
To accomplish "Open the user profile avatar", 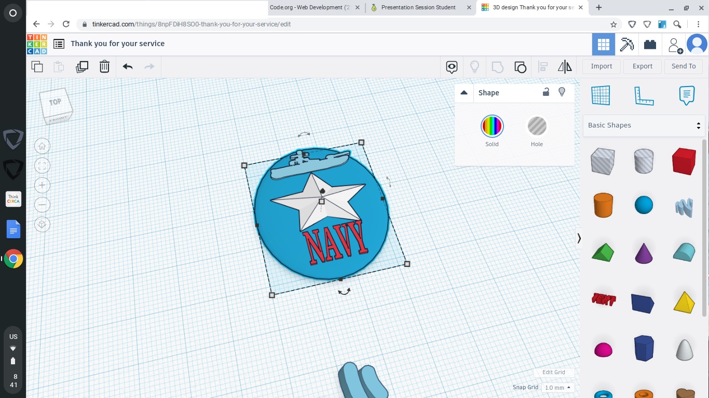I will pyautogui.click(x=697, y=45).
